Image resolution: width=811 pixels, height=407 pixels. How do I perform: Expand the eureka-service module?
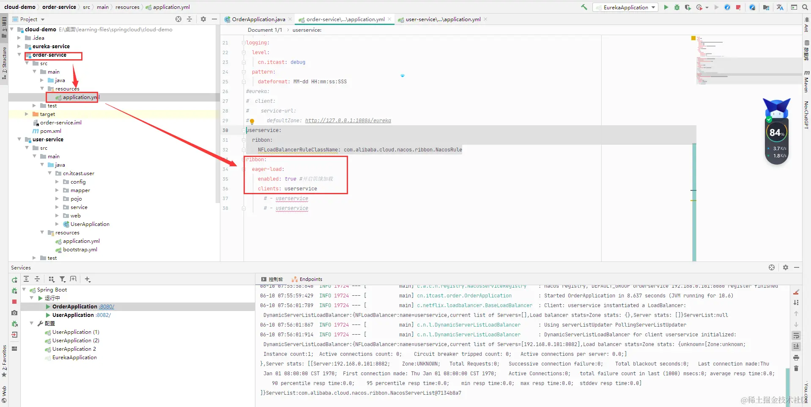[x=19, y=46]
